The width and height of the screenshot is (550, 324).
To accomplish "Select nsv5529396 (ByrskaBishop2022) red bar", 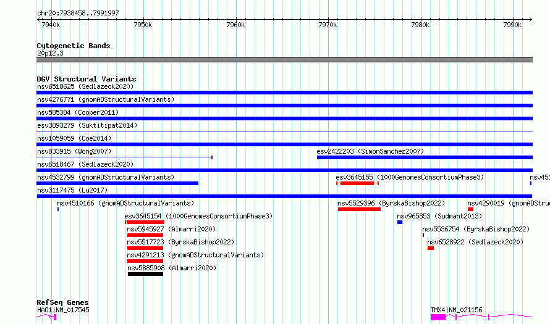I will pyautogui.click(x=359, y=209).
